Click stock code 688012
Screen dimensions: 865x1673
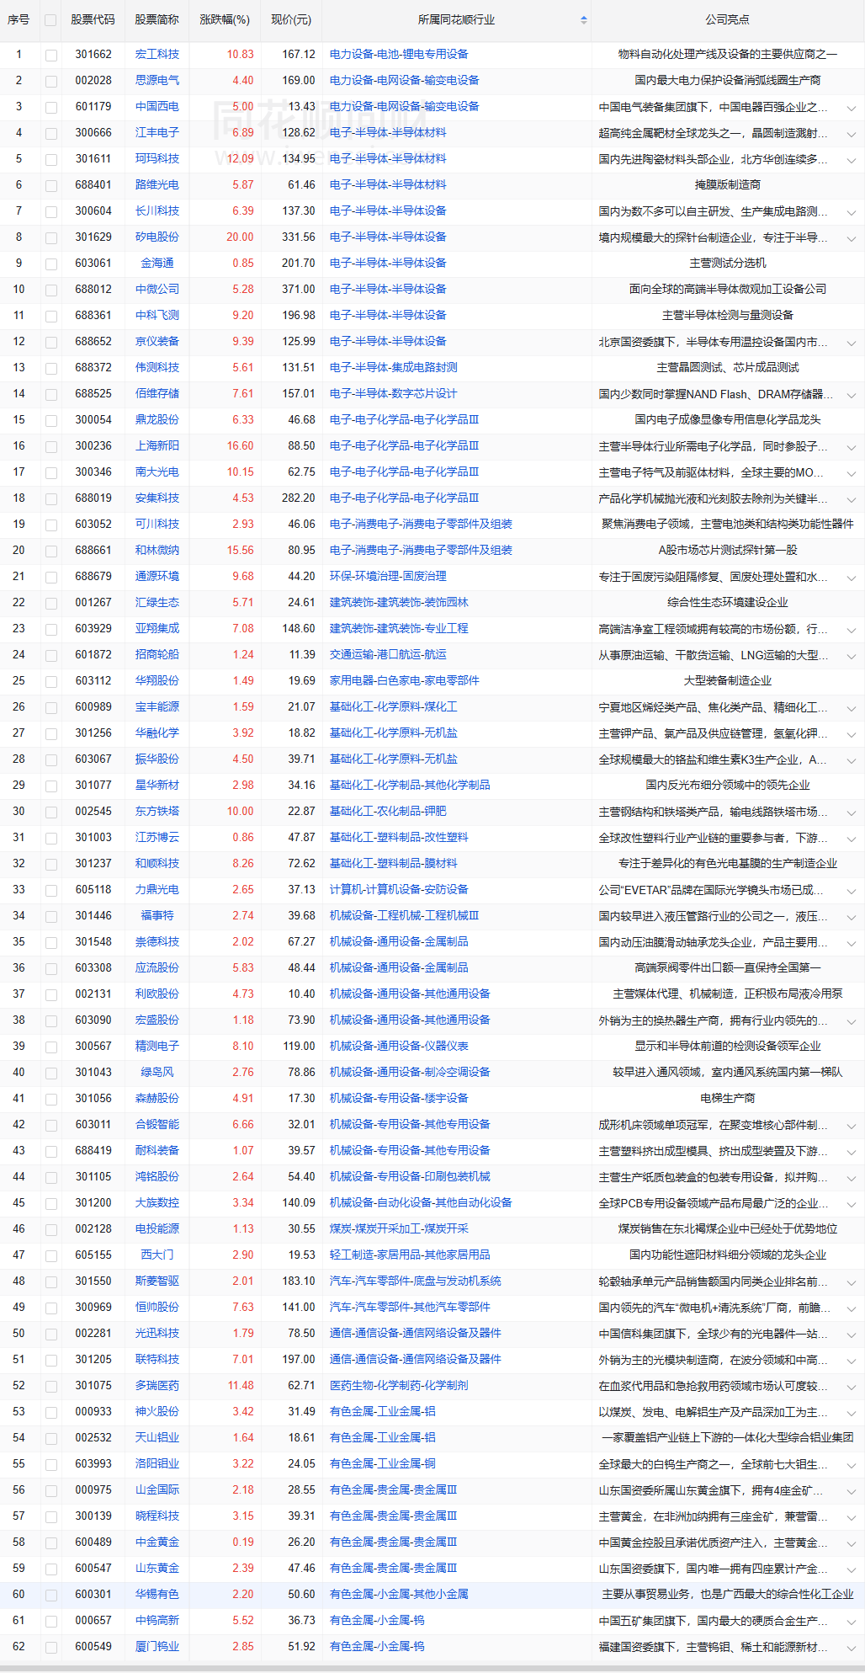93,290
